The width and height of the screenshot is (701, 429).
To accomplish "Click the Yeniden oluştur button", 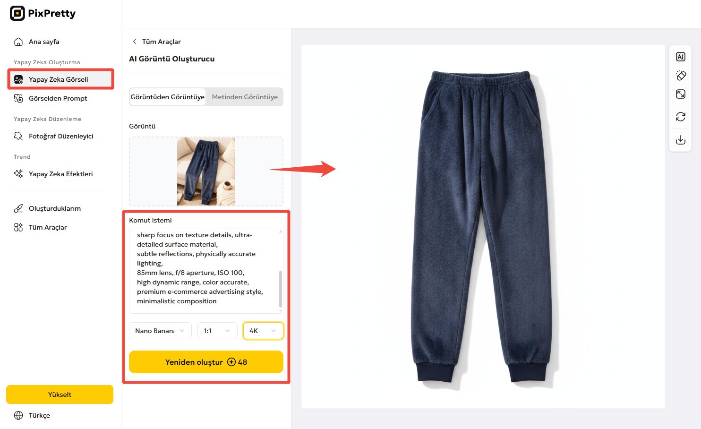I will point(206,362).
